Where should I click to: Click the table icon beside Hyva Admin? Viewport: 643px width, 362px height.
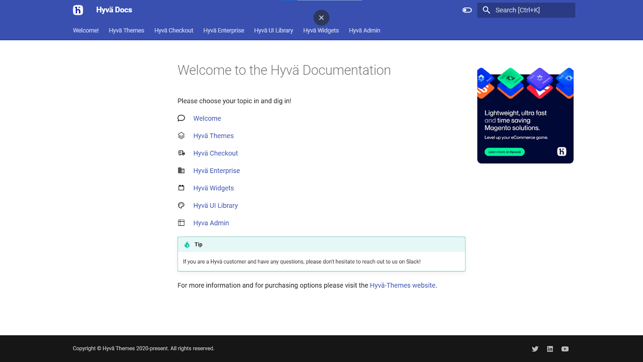[x=181, y=222]
